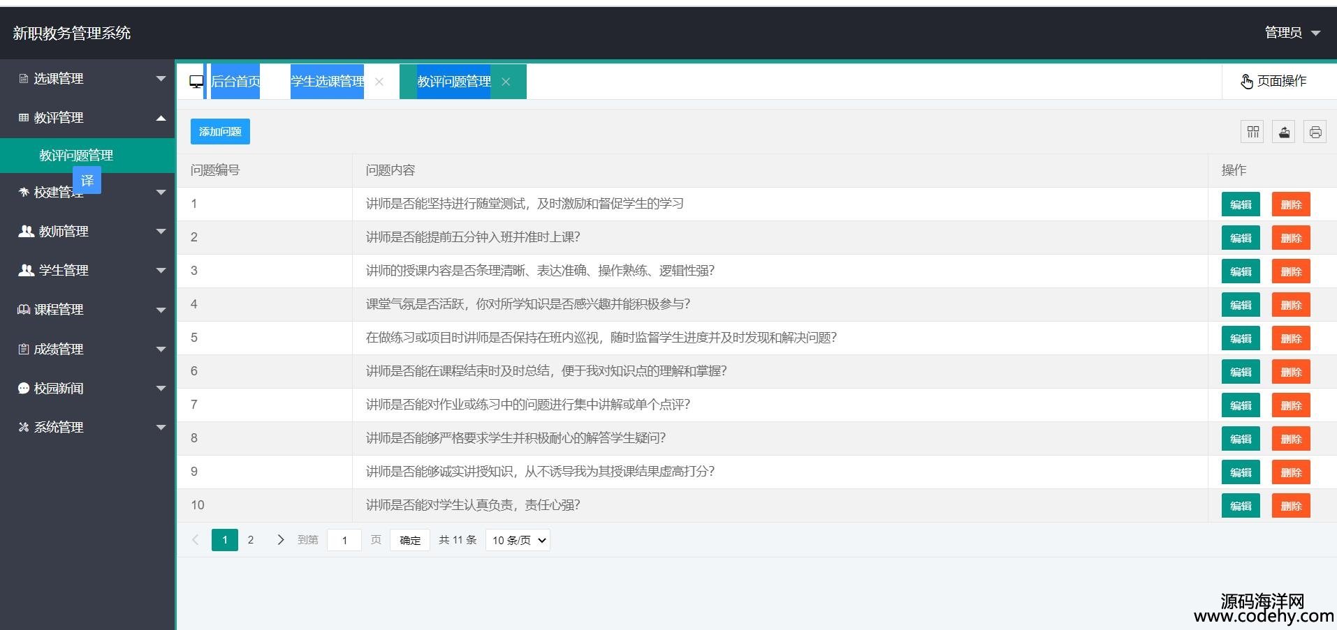
Task: Open the 页面操作 menu
Action: tap(1273, 81)
